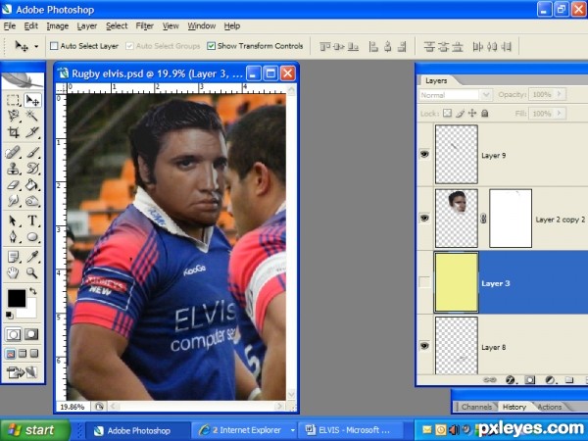This screenshot has height=441, width=588.
Task: Select the Rectangular Marquee tool
Action: pos(13,100)
